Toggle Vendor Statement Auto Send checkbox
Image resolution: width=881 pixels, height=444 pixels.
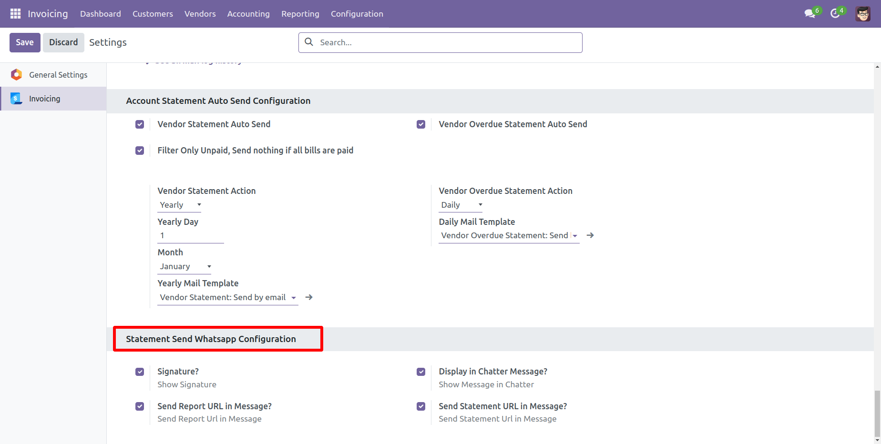coord(140,124)
